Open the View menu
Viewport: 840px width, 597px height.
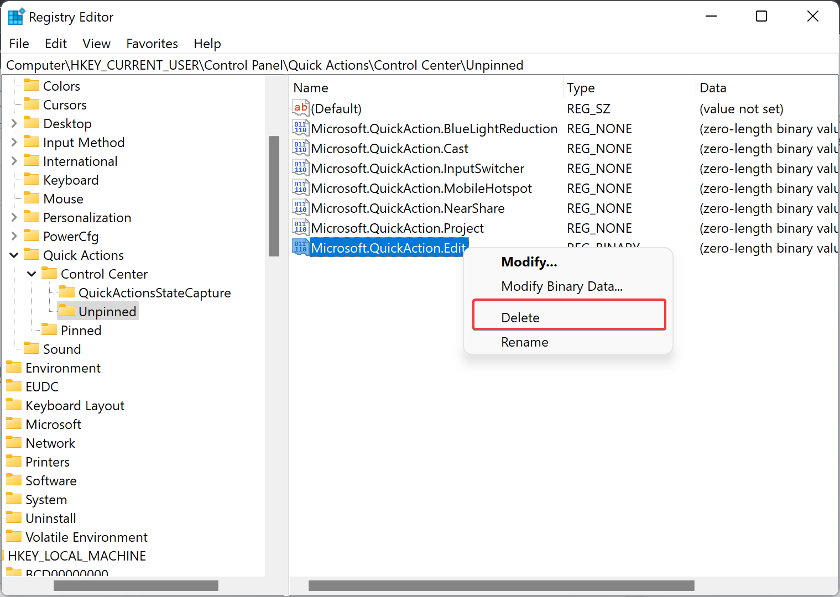[97, 44]
